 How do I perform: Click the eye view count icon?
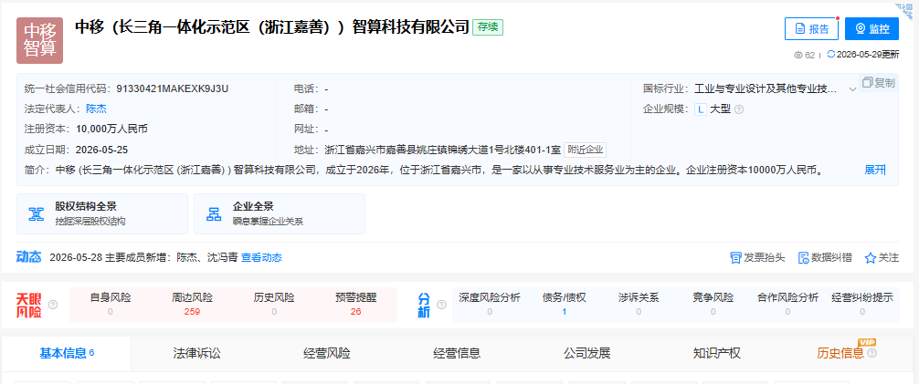coord(798,55)
